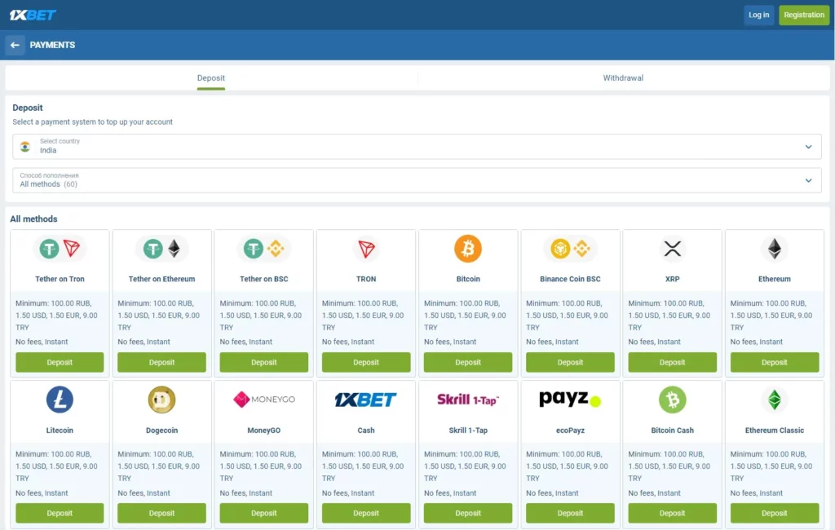This screenshot has width=835, height=530.
Task: Select the Dogecoin icon
Action: click(x=161, y=400)
